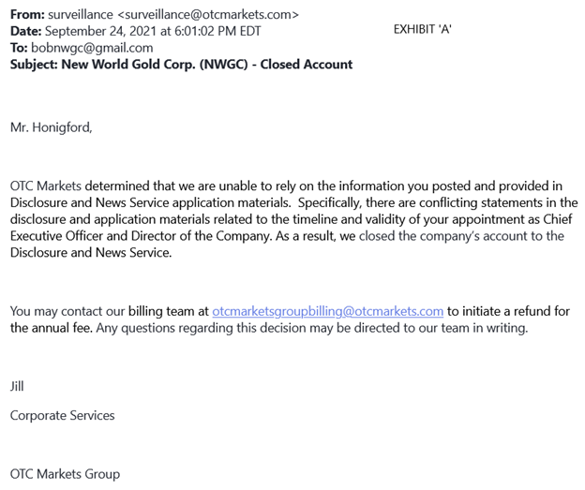585x490 pixels.
Task: Click the 'To:' field label
Action: click(19, 48)
